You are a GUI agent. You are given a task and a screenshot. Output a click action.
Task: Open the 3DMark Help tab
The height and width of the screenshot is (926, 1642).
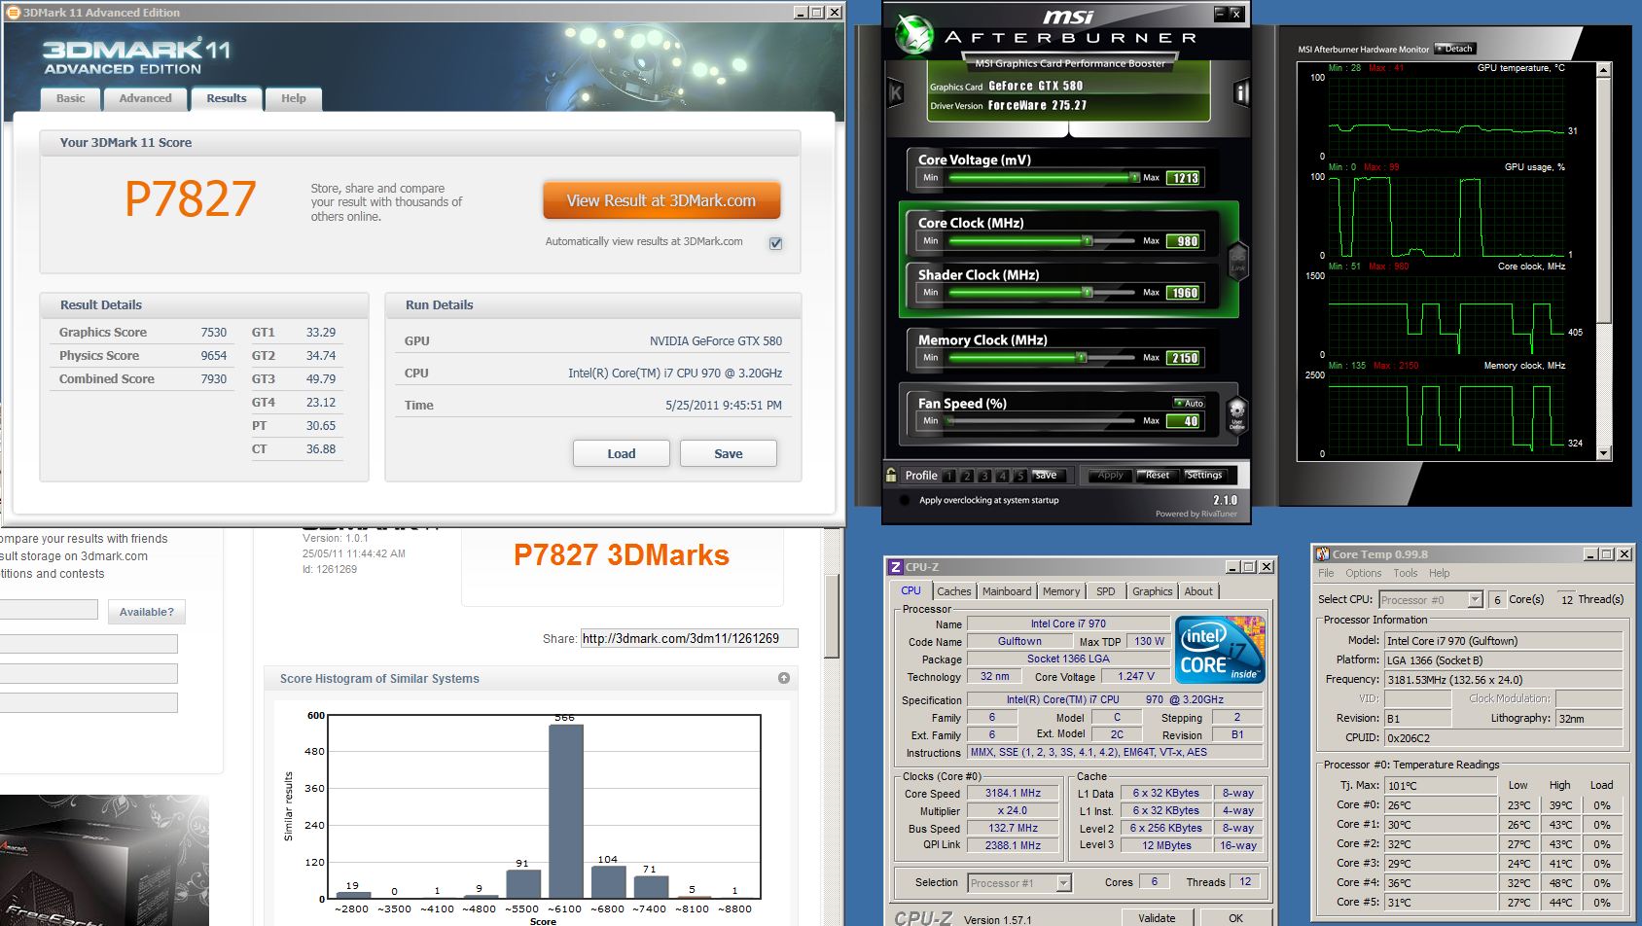point(294,98)
